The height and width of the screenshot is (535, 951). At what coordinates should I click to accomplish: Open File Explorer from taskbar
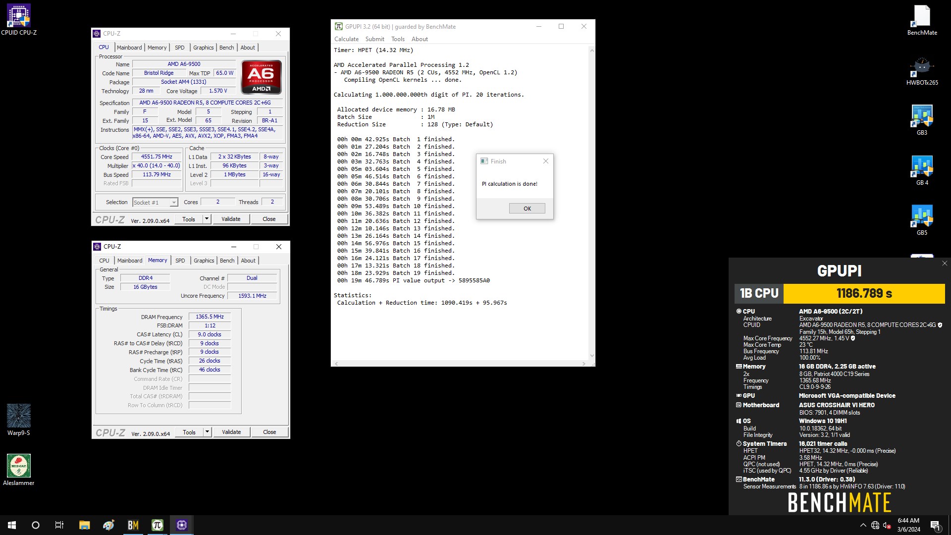pos(84,525)
